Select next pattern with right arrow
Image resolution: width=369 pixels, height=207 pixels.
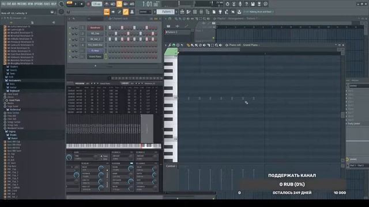click(176, 11)
